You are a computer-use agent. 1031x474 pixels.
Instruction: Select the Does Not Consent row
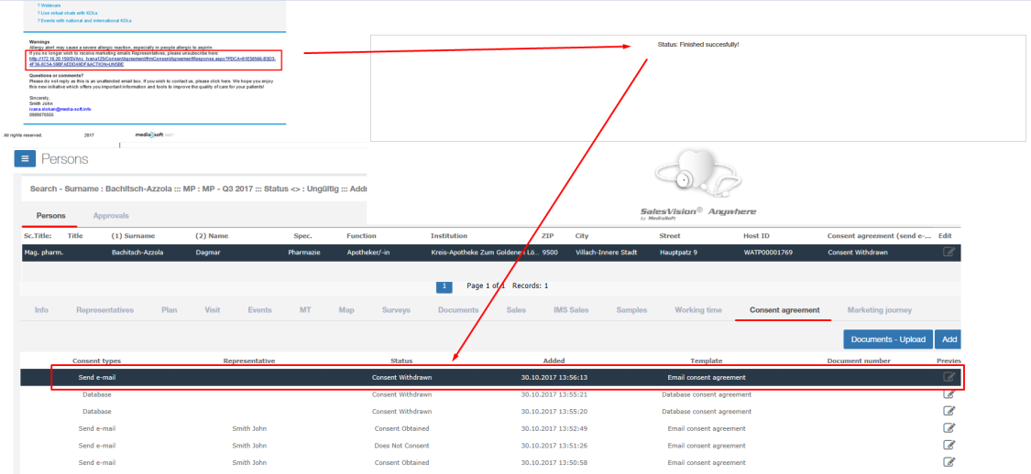pyautogui.click(x=400, y=446)
